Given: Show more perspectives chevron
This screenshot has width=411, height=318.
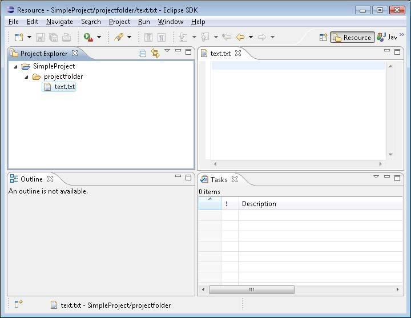Looking at the screenshot, I should (401, 35).
